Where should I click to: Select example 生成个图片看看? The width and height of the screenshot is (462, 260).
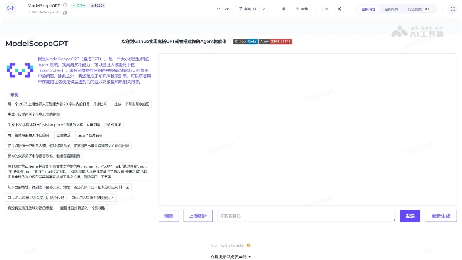(x=90, y=135)
